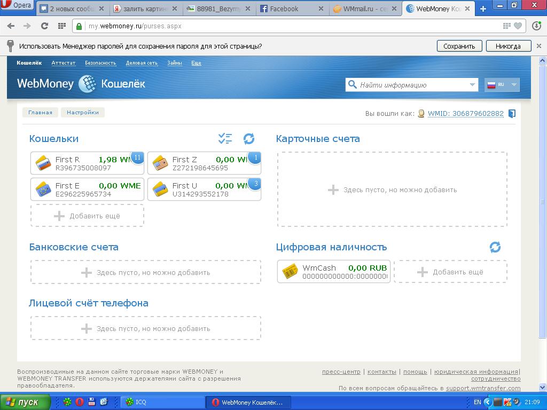Open the Еще menu item
547x410 pixels.
click(x=196, y=63)
